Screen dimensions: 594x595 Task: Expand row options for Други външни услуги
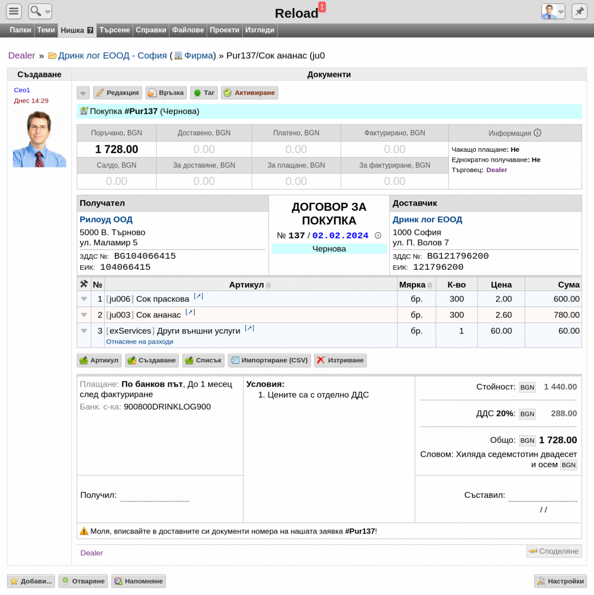[x=84, y=331]
